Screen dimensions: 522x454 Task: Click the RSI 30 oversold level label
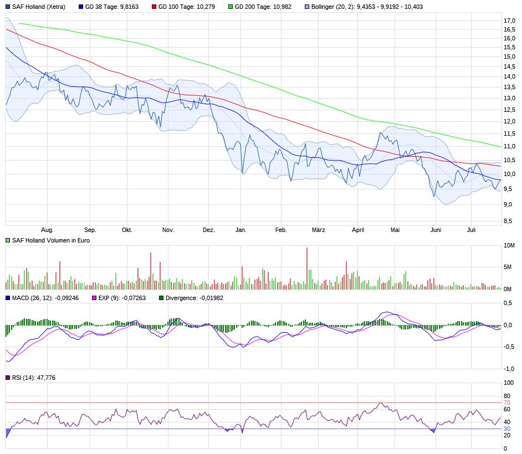click(x=506, y=429)
